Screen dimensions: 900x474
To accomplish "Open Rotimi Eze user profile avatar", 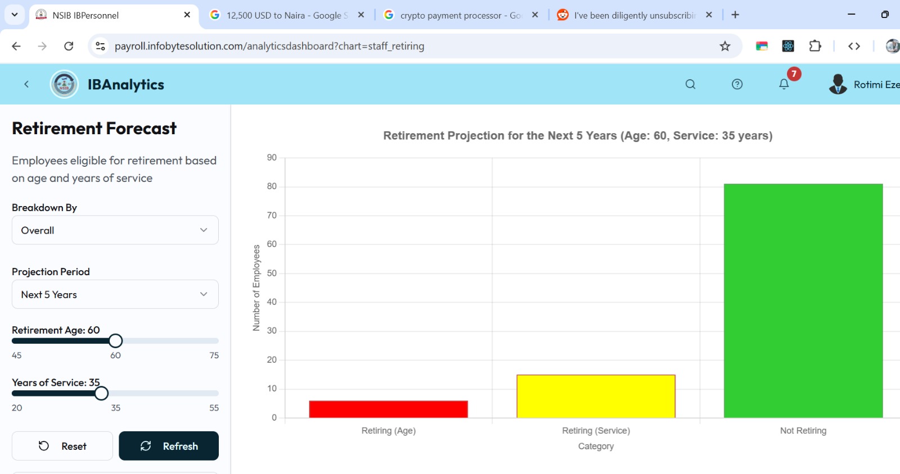I will point(838,84).
